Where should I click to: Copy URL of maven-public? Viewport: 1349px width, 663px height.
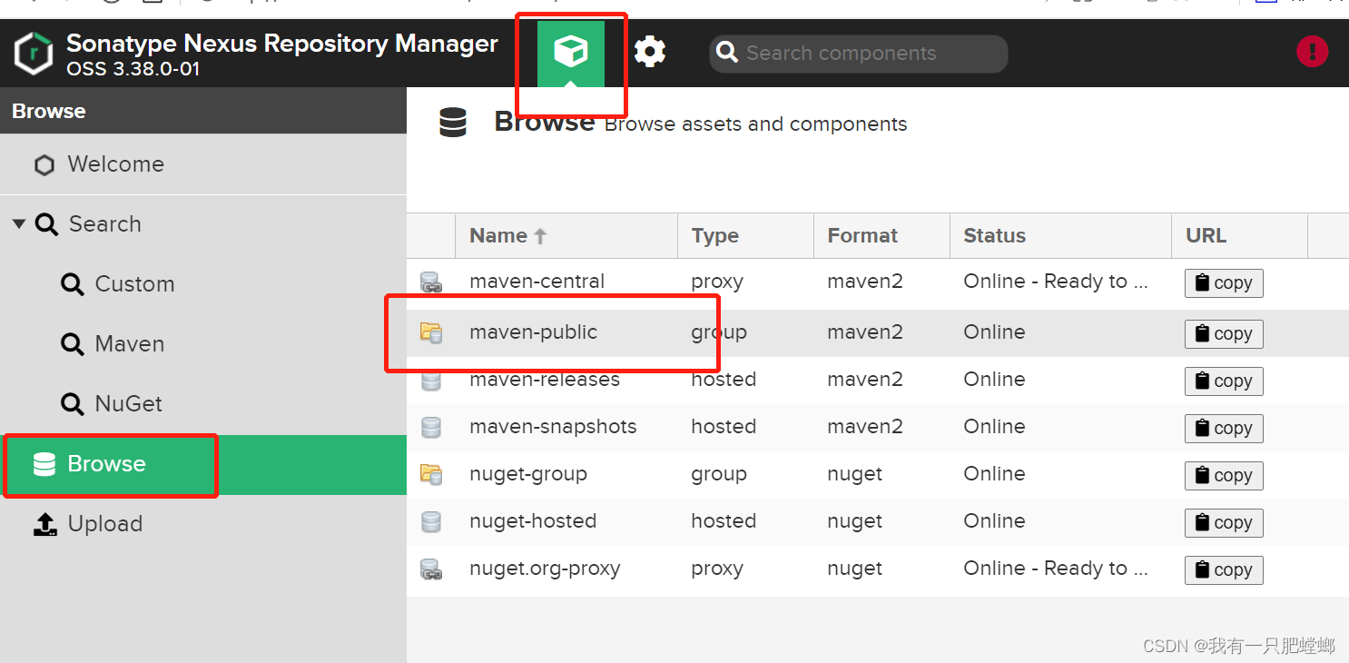pyautogui.click(x=1224, y=334)
